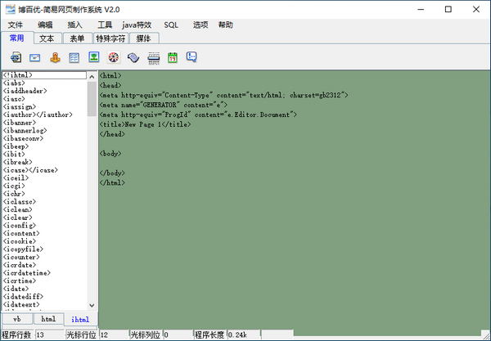Switch to the vb tag list tab
Image resolution: width=491 pixels, height=341 pixels.
16,319
